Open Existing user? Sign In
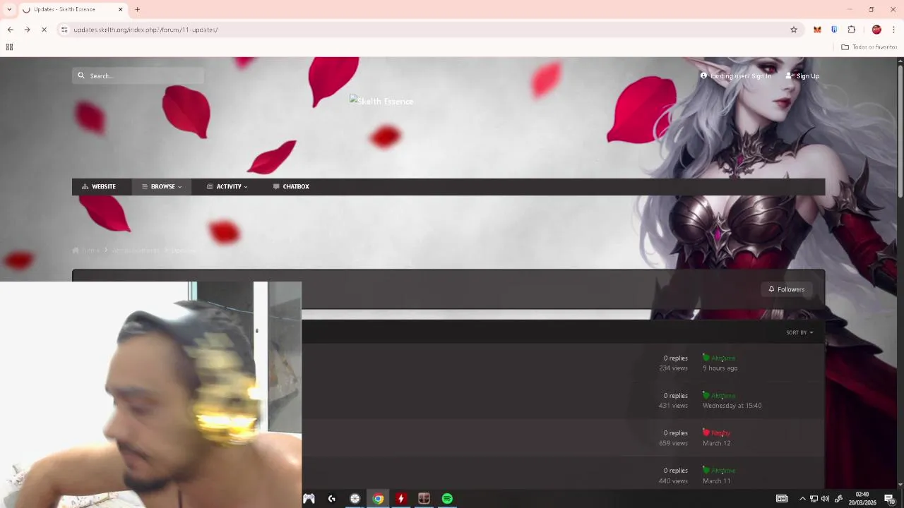The image size is (904, 508). click(736, 75)
